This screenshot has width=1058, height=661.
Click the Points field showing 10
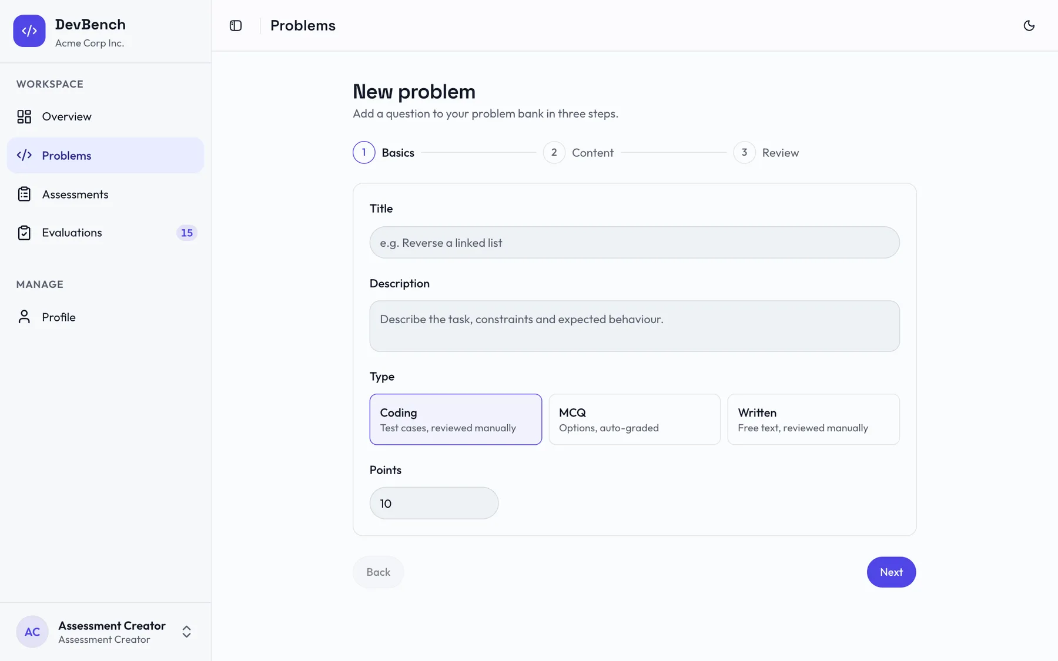[x=434, y=503]
